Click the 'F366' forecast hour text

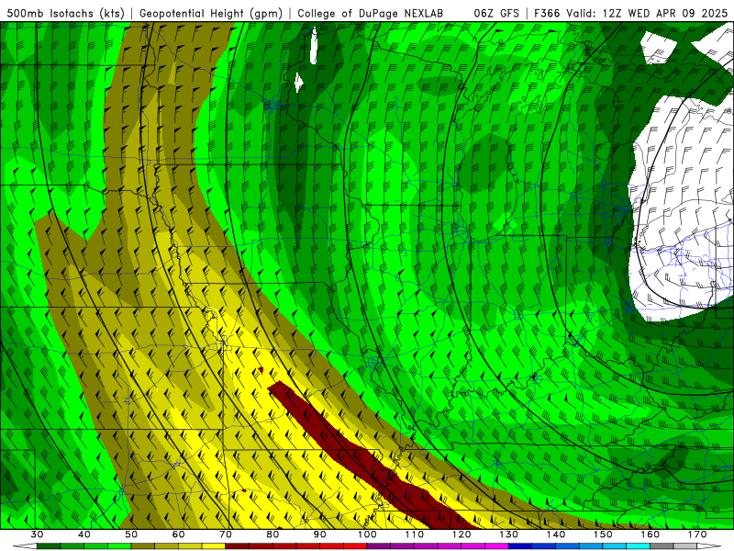pyautogui.click(x=547, y=14)
